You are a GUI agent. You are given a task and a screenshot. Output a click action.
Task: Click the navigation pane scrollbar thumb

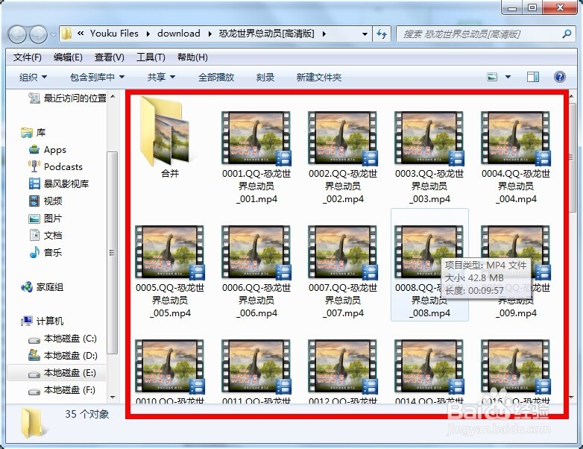(113, 253)
